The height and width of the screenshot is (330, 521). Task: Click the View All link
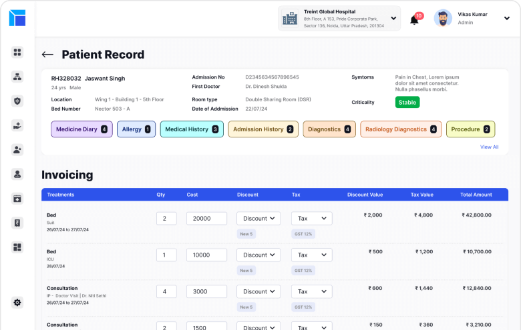coord(489,147)
